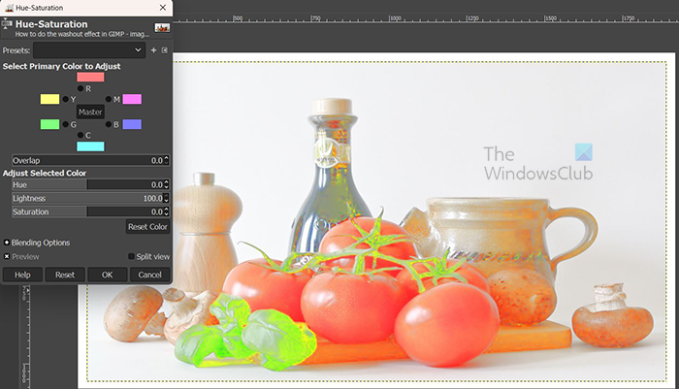Select the C cyan radio button

click(x=81, y=135)
